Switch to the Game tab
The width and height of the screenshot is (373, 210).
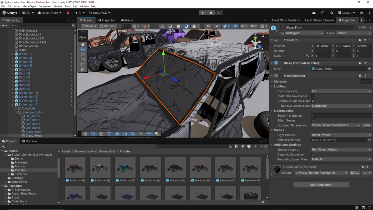[127, 20]
